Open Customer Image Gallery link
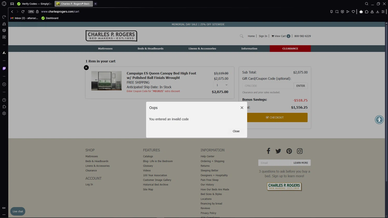 157,180
